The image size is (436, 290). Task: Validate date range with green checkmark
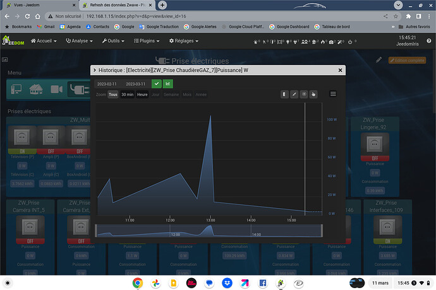point(157,83)
